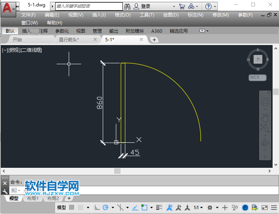
Task: Switch to the A360 ribbon tab
Action: (x=157, y=31)
